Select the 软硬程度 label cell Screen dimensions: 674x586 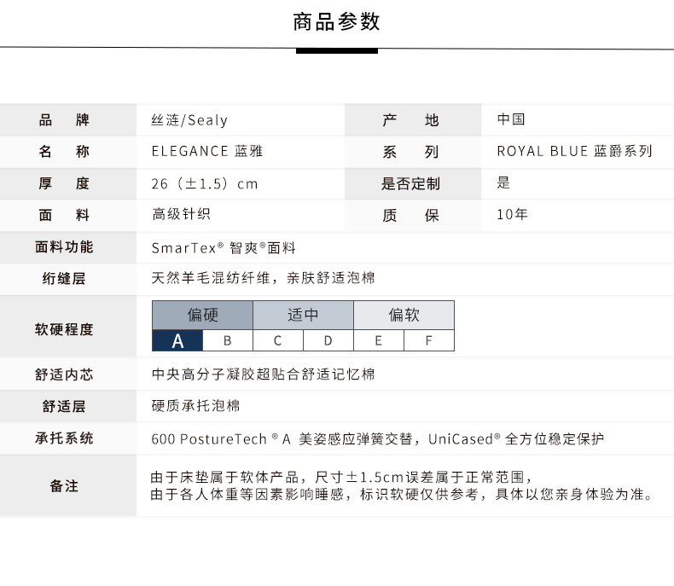(x=68, y=326)
